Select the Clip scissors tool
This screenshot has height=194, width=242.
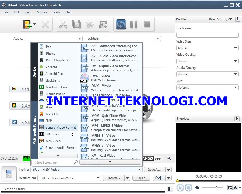pyautogui.click(x=63, y=24)
